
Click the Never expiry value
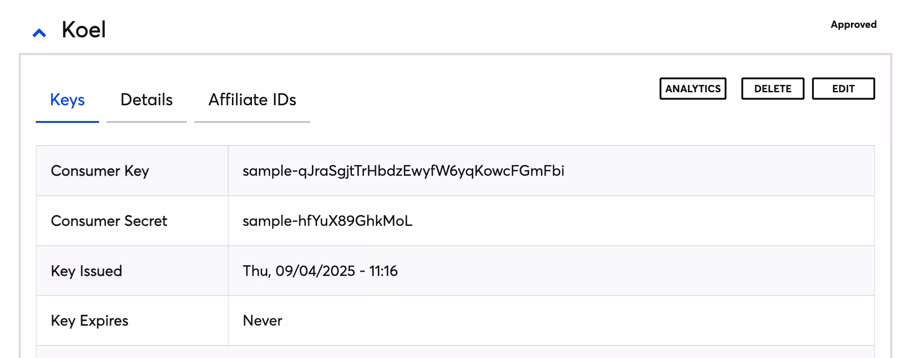pyautogui.click(x=262, y=321)
